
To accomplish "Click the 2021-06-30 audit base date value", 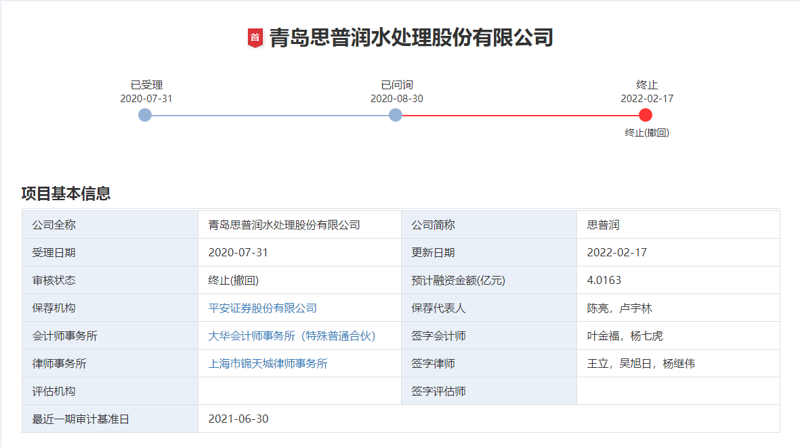I will [x=238, y=419].
